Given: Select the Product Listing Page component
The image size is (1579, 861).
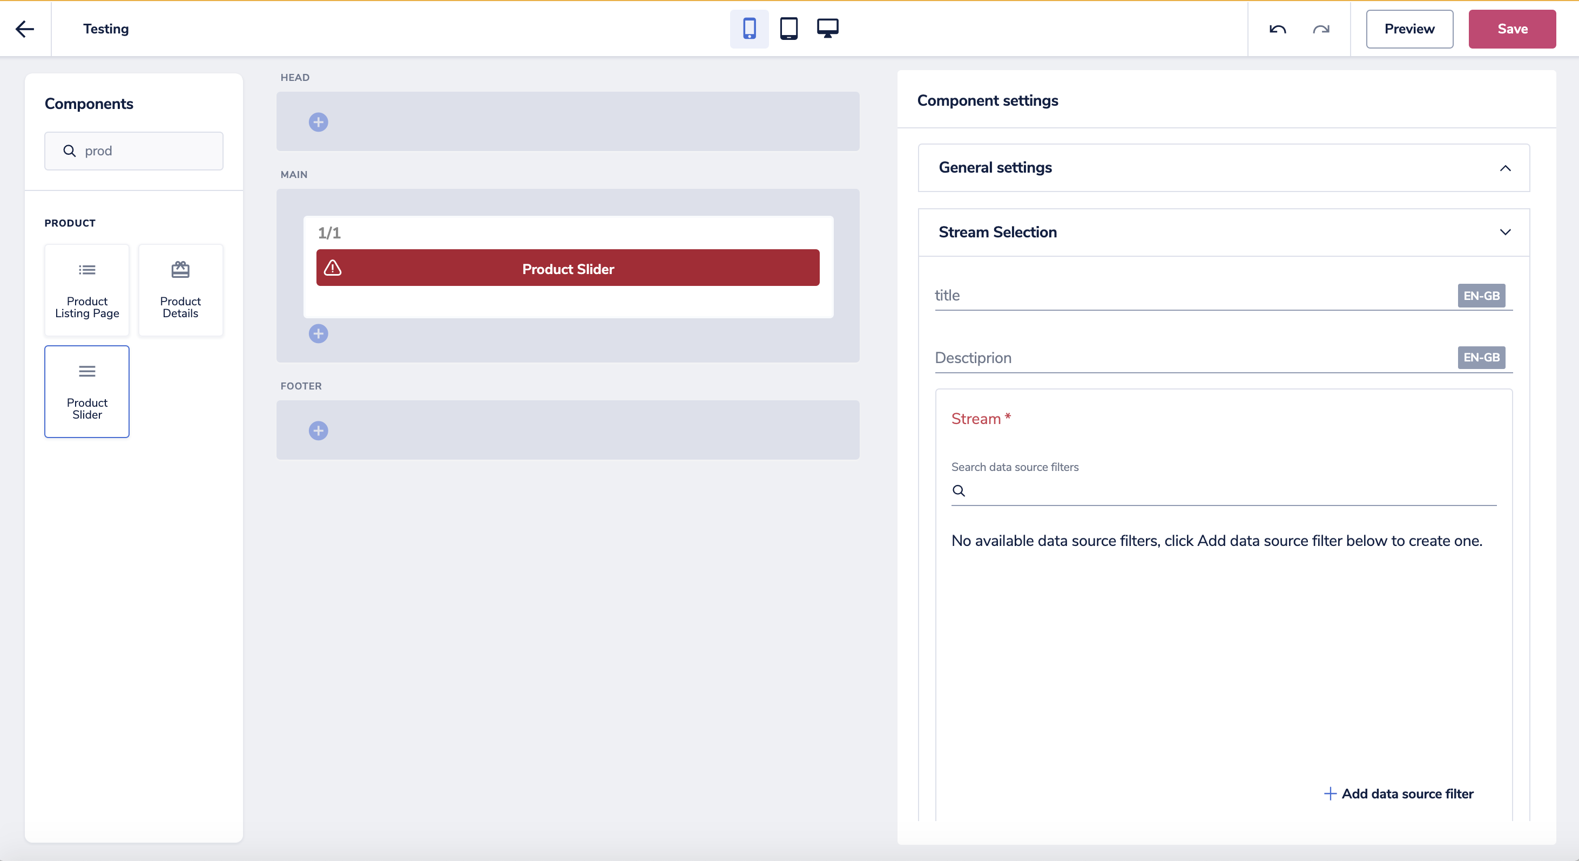Looking at the screenshot, I should tap(87, 290).
